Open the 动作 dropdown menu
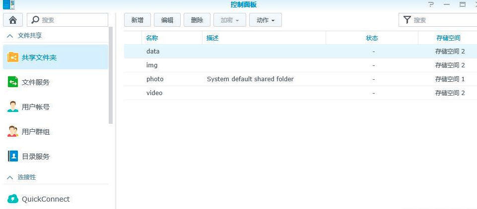Viewport: 477px width, 209px height. [x=266, y=20]
